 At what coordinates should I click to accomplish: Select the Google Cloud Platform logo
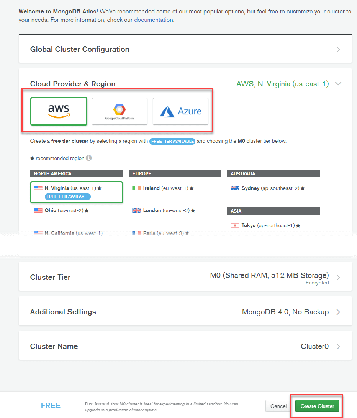click(120, 111)
